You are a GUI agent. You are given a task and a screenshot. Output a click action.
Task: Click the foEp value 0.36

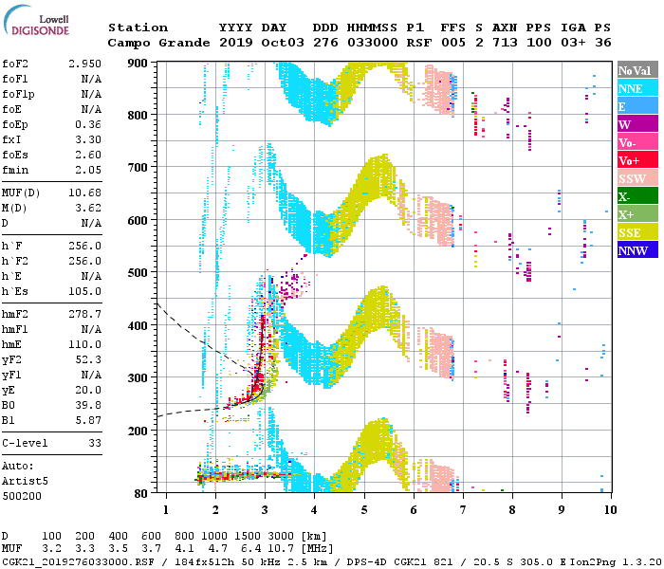click(88, 124)
